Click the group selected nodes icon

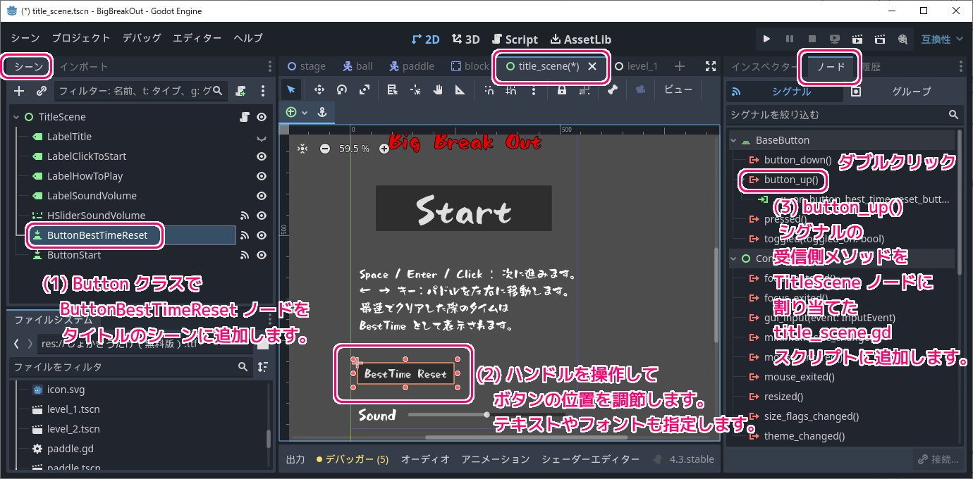585,89
